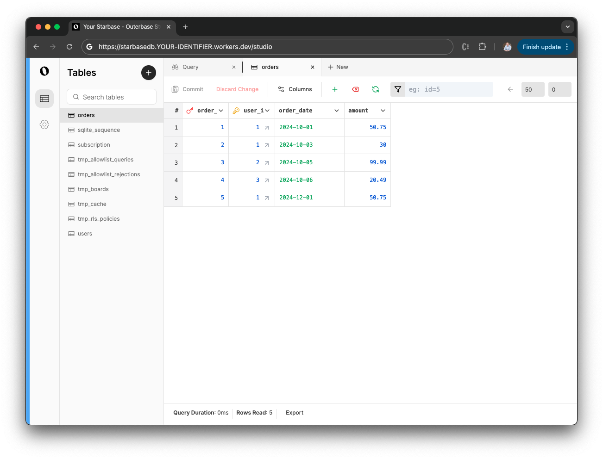Select the subscription table
The width and height of the screenshot is (603, 459).
112,145
